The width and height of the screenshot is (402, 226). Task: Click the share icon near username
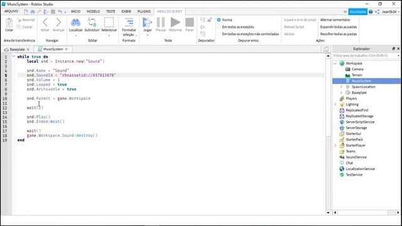click(377, 12)
